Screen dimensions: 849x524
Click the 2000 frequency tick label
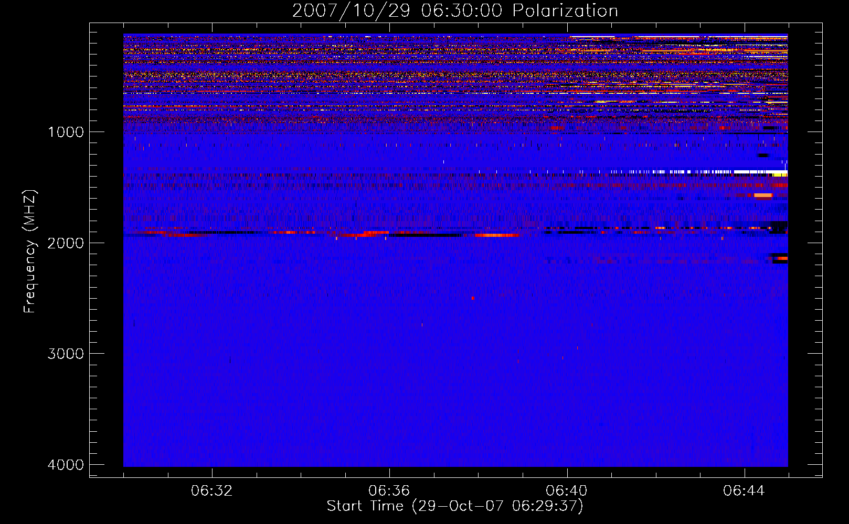(66, 243)
